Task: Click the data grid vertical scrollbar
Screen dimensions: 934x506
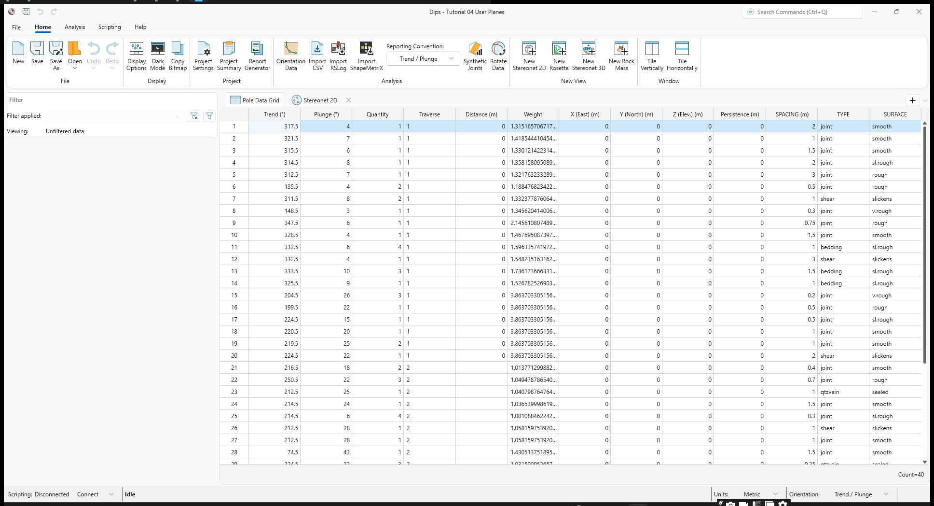Action: (925, 244)
